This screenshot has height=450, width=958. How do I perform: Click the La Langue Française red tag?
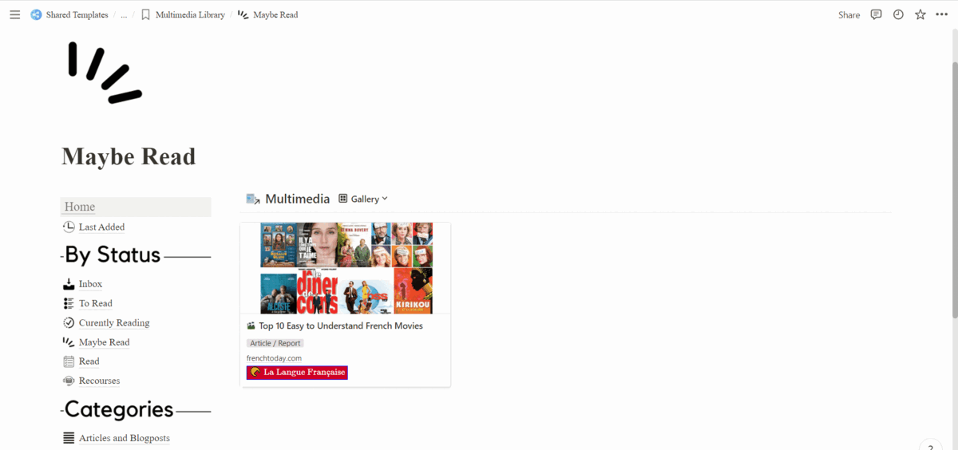pos(297,373)
